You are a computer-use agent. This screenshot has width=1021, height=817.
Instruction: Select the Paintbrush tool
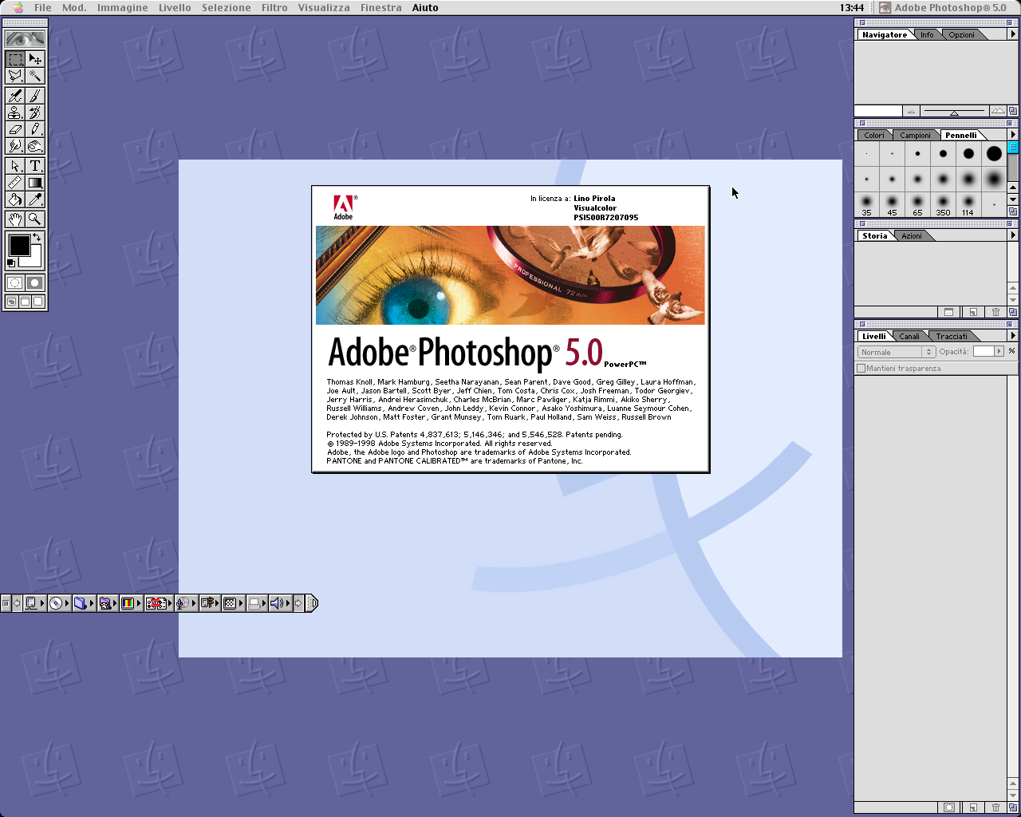[35, 96]
